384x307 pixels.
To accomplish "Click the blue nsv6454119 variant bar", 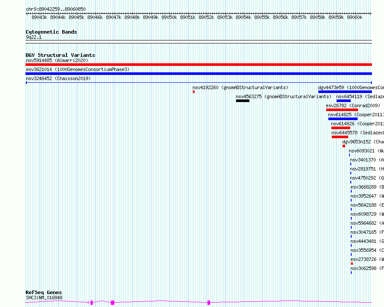I will coord(343,101).
